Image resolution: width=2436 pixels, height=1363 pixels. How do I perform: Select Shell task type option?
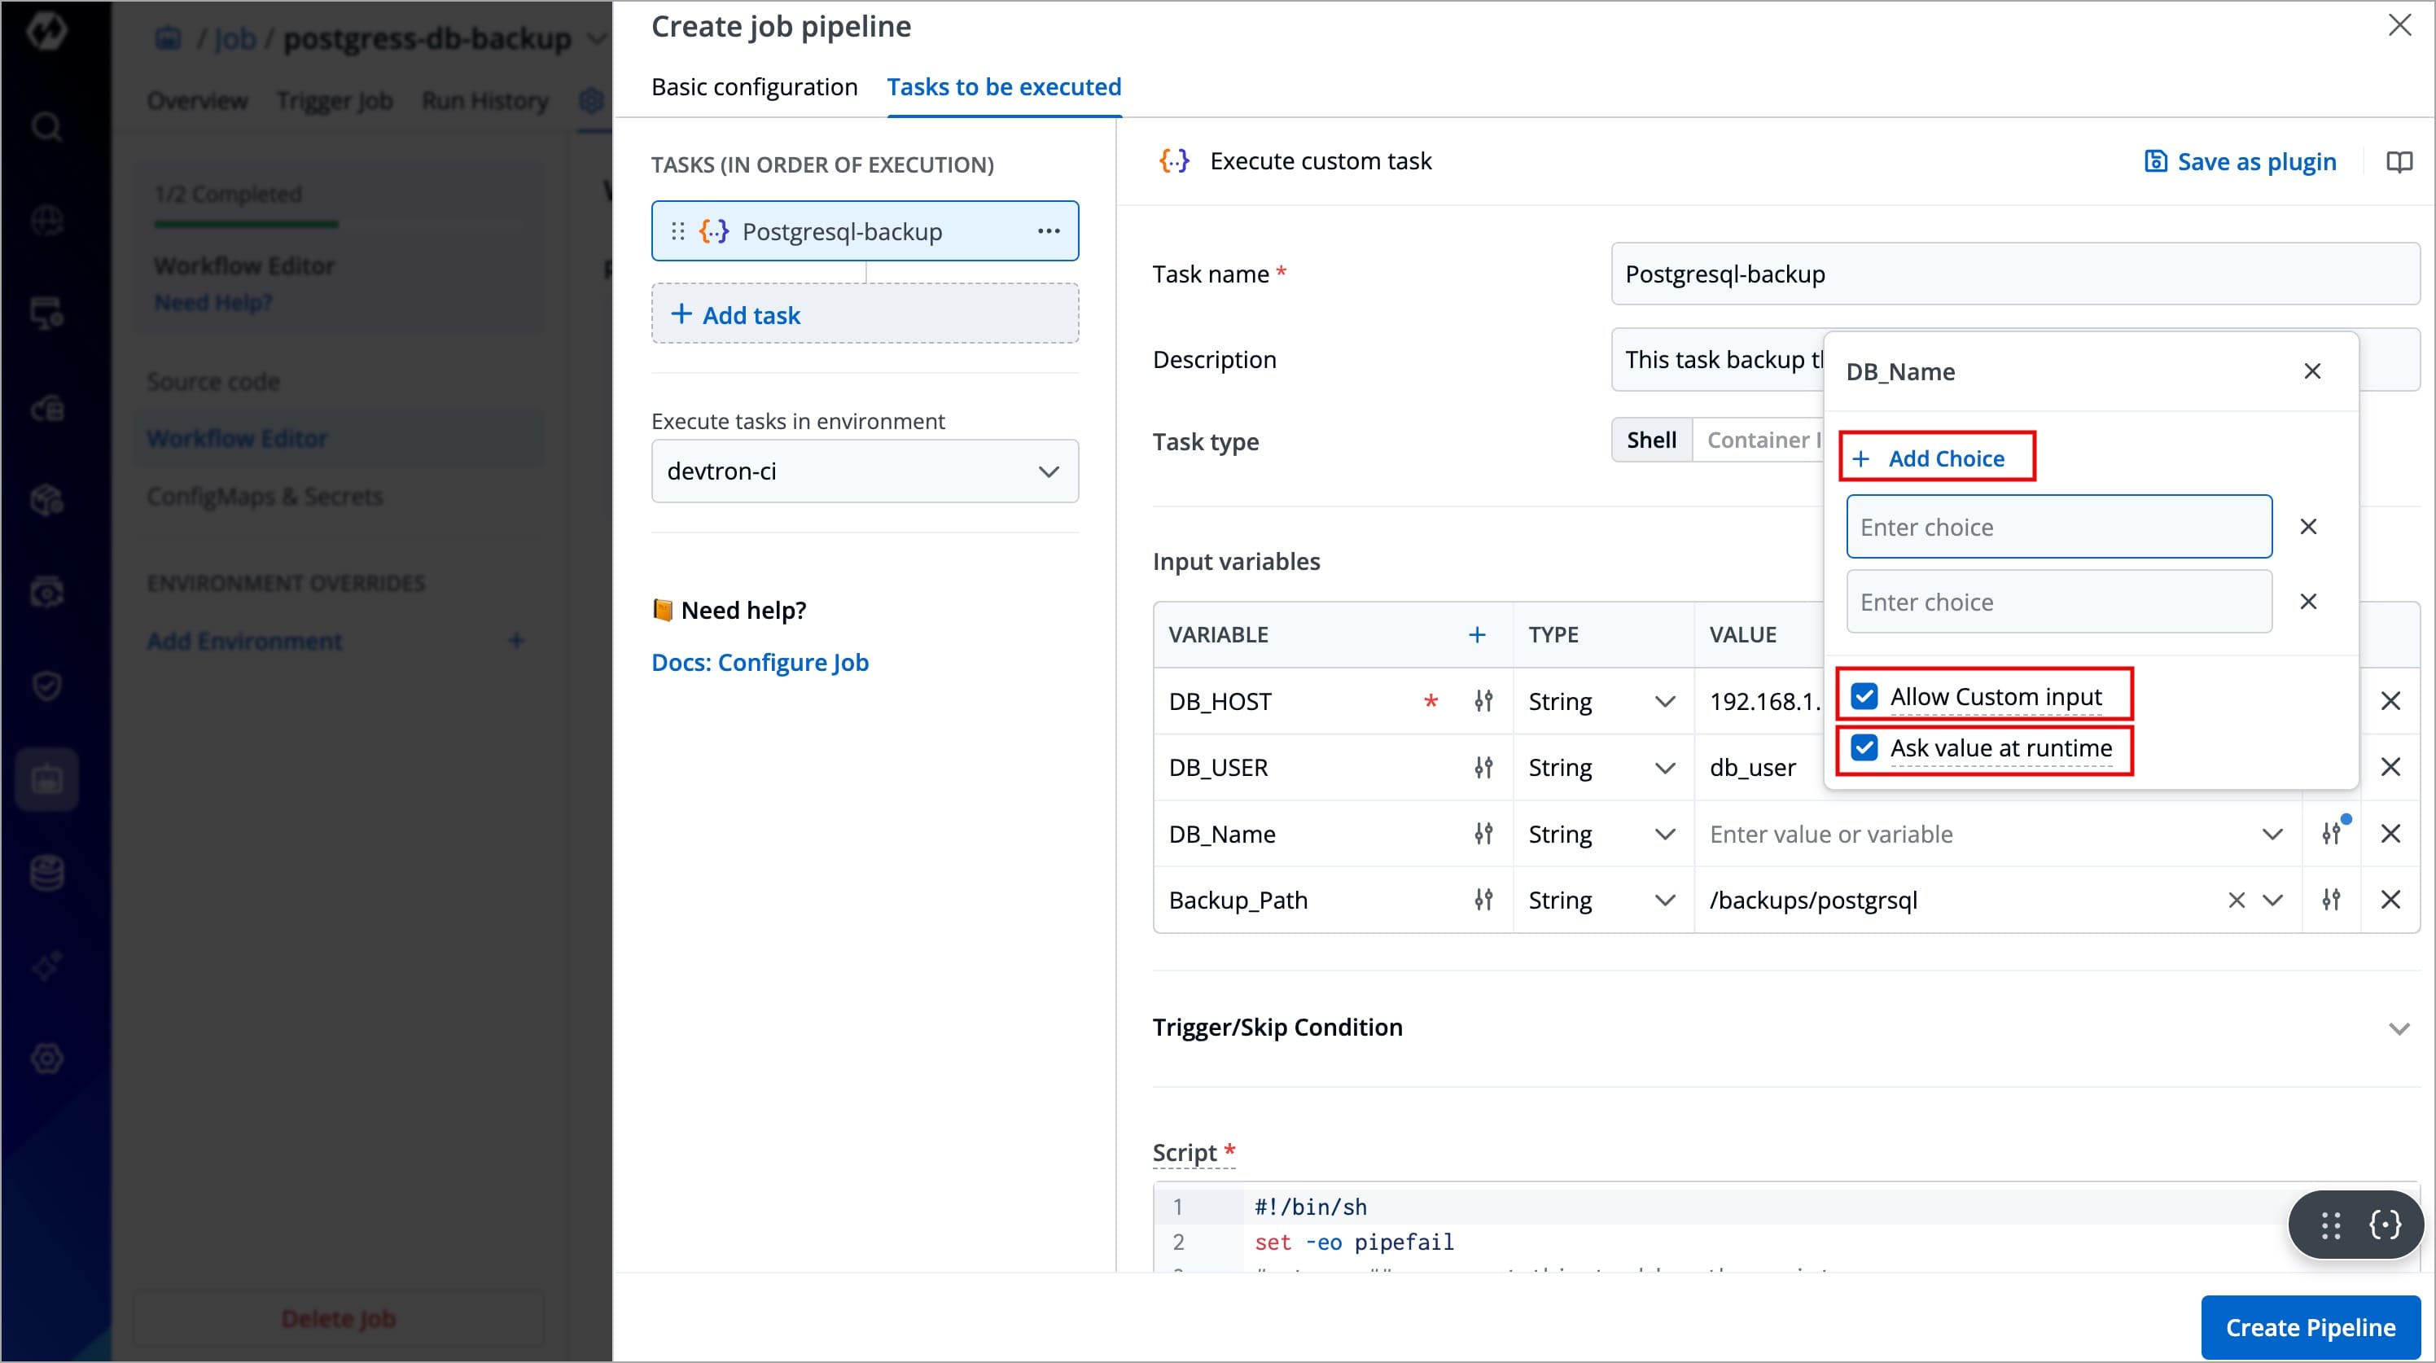point(1651,440)
